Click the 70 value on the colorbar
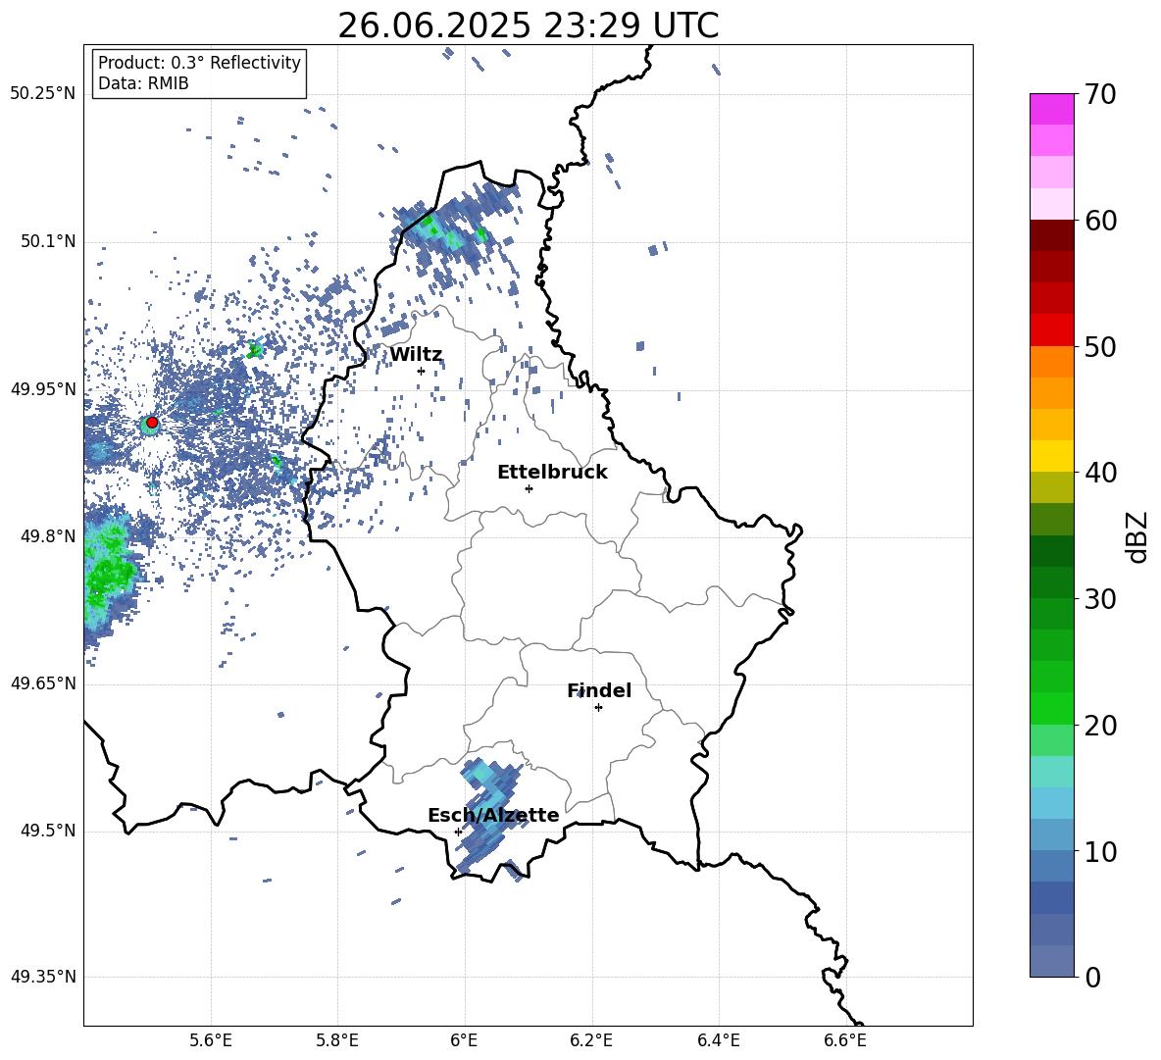 click(x=1100, y=94)
